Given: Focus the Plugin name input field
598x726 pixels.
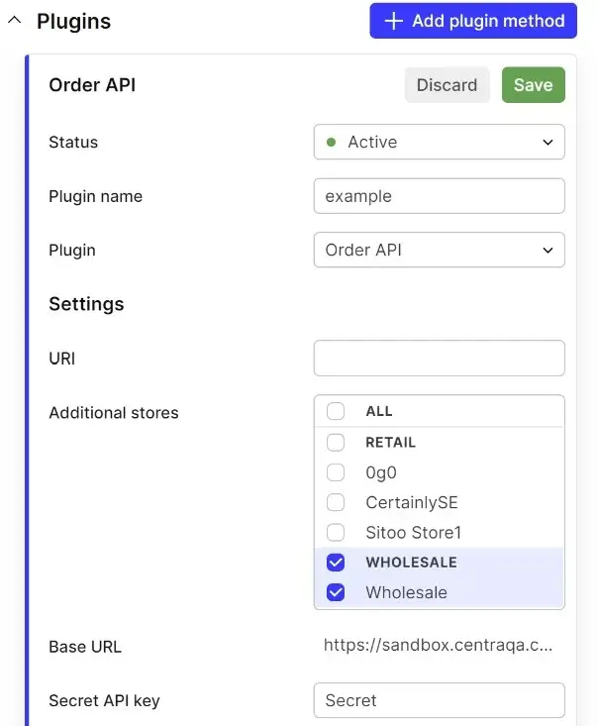Looking at the screenshot, I should (439, 196).
